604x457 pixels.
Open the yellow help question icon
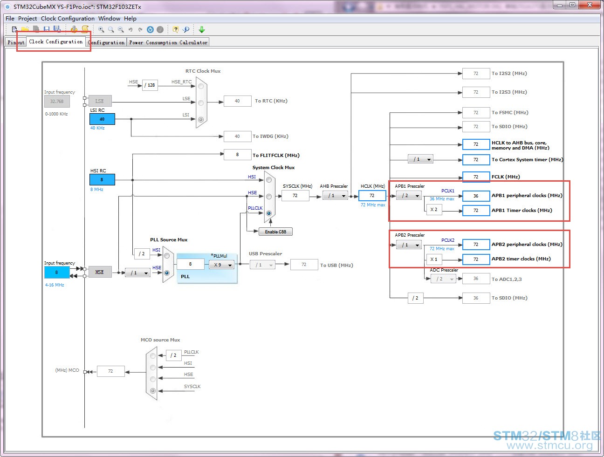click(176, 29)
